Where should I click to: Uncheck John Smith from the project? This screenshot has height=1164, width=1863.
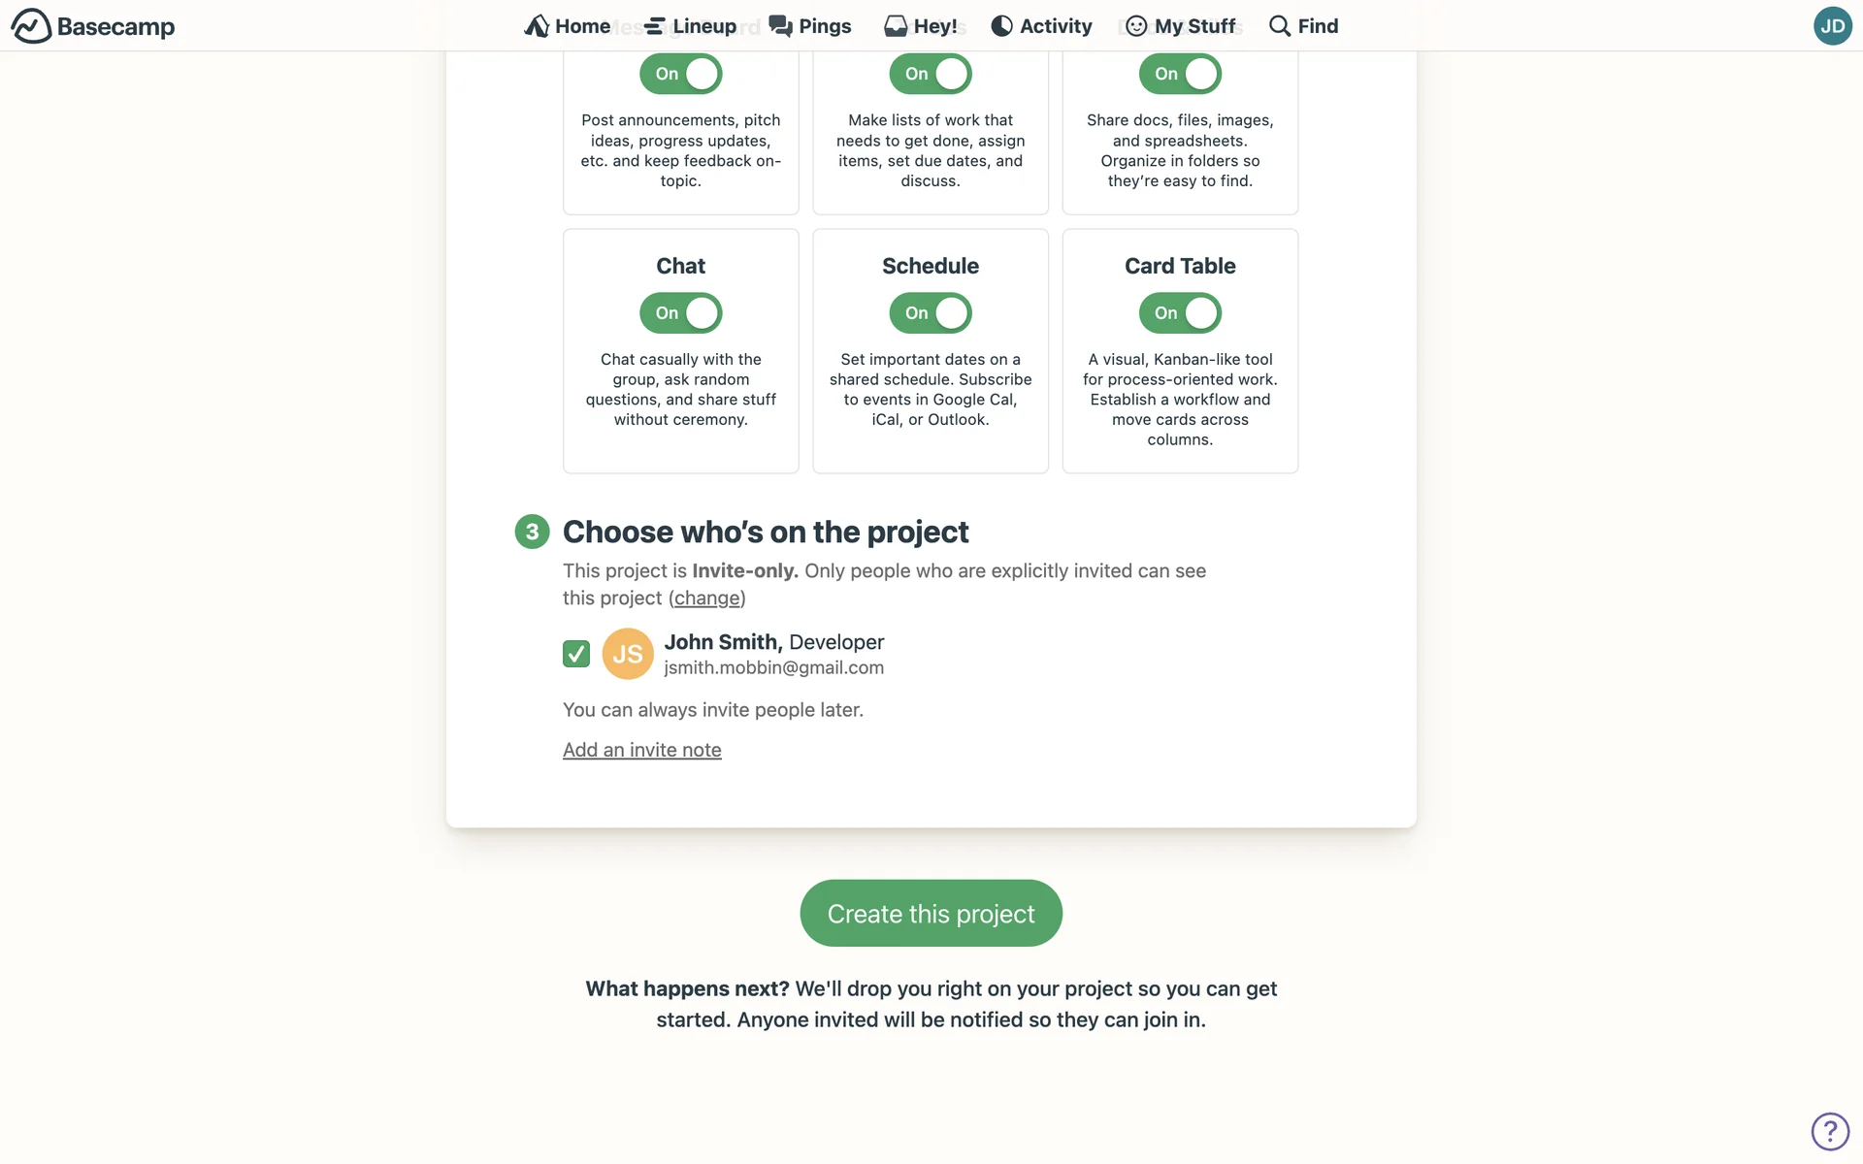(576, 654)
